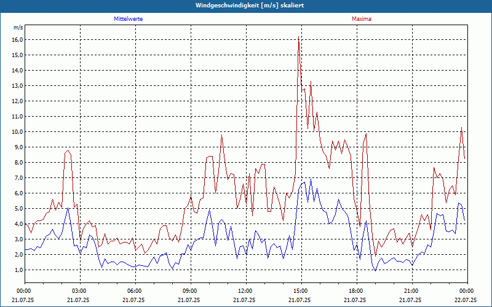Click the 15:00 time axis label

pos(301,291)
